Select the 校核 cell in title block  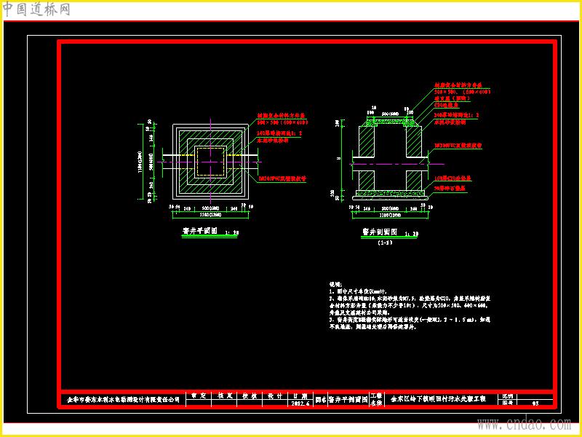[250, 395]
